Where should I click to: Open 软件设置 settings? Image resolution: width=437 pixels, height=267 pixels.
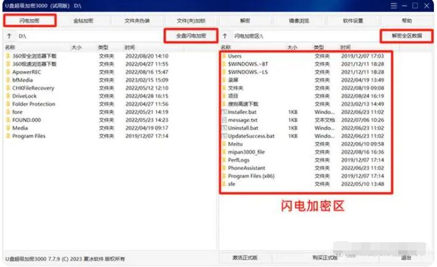click(x=352, y=20)
